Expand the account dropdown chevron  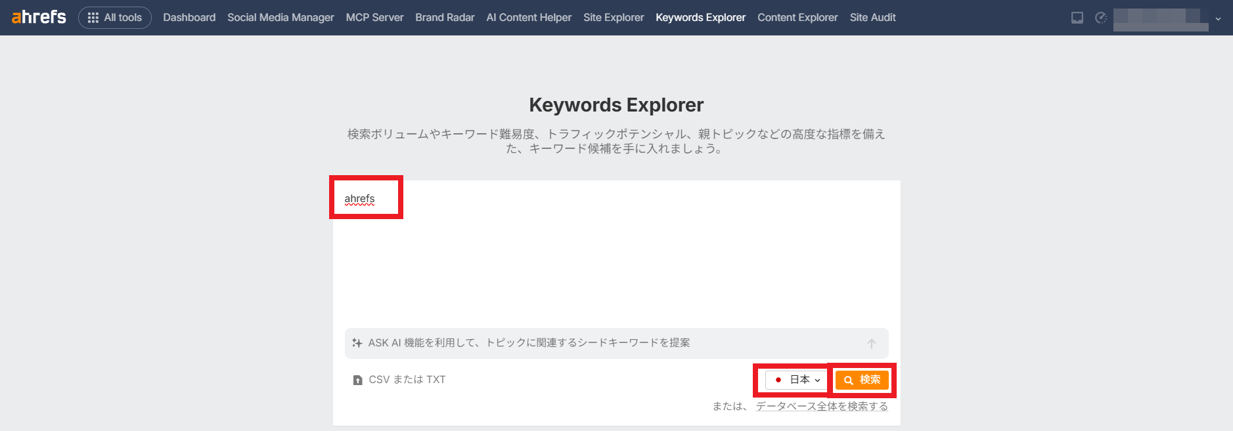(x=1218, y=19)
